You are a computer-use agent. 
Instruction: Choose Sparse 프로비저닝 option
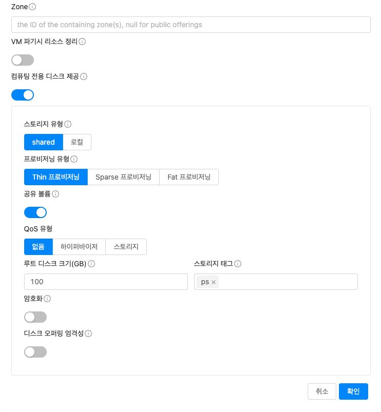tap(123, 177)
